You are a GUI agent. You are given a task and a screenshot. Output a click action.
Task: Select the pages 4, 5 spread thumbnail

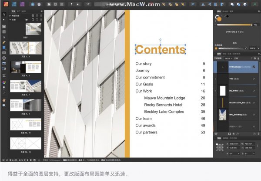pyautogui.click(x=26, y=67)
